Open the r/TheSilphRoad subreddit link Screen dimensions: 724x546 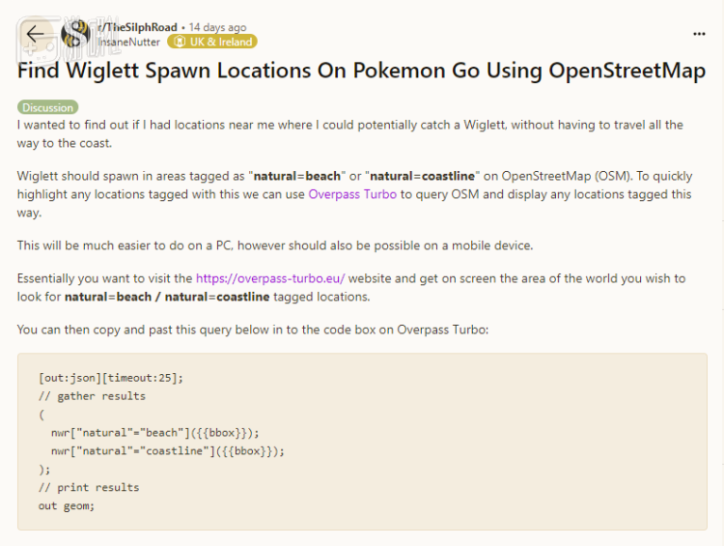click(138, 27)
